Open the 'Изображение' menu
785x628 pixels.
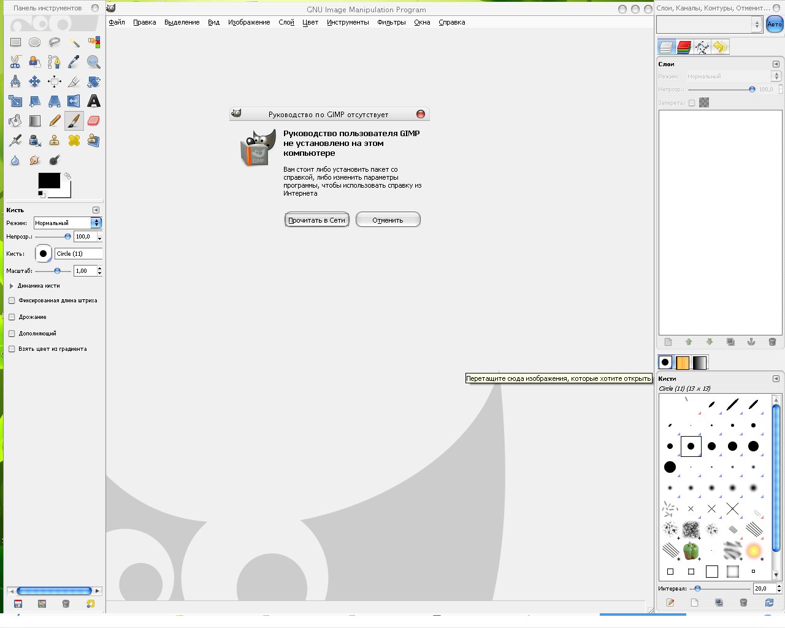coord(249,22)
